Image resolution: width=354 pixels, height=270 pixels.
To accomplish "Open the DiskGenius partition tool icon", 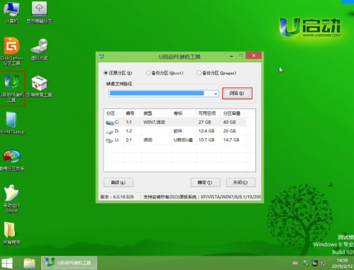I will (11, 46).
